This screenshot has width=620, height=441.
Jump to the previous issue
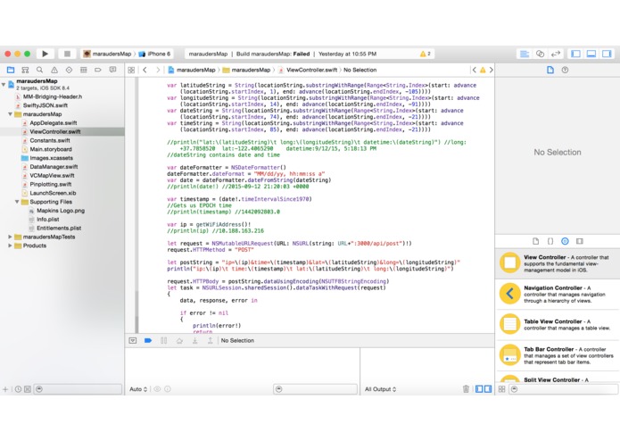click(474, 70)
